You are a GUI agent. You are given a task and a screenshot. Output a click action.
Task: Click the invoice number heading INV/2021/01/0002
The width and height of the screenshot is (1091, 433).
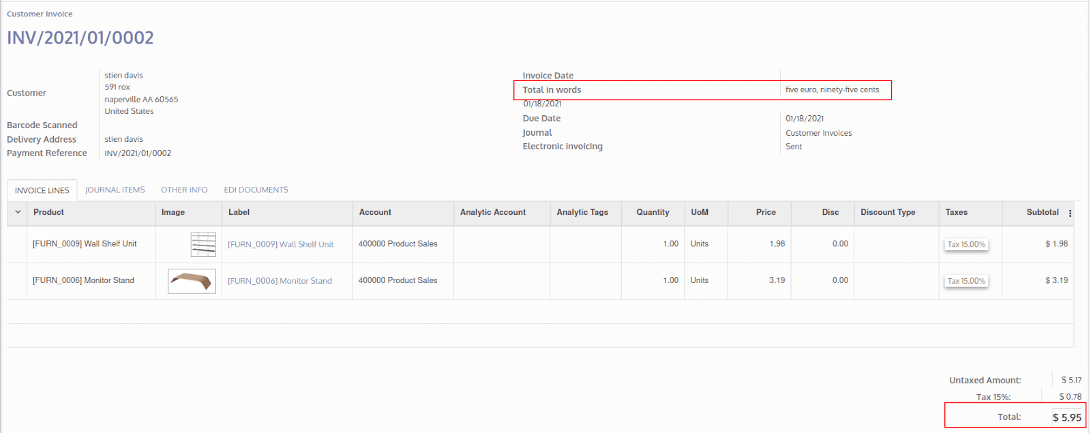[x=80, y=38]
